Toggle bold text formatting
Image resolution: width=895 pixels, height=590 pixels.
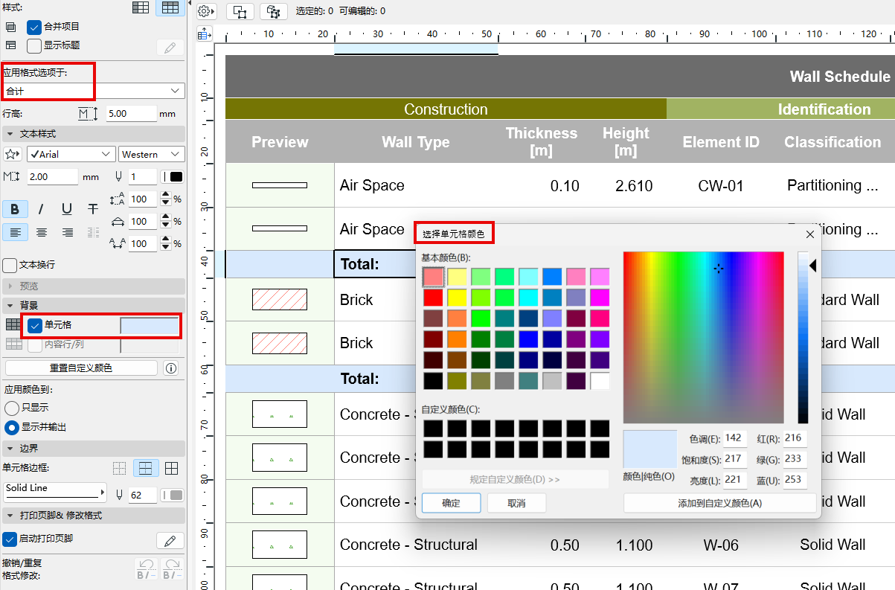click(x=15, y=209)
